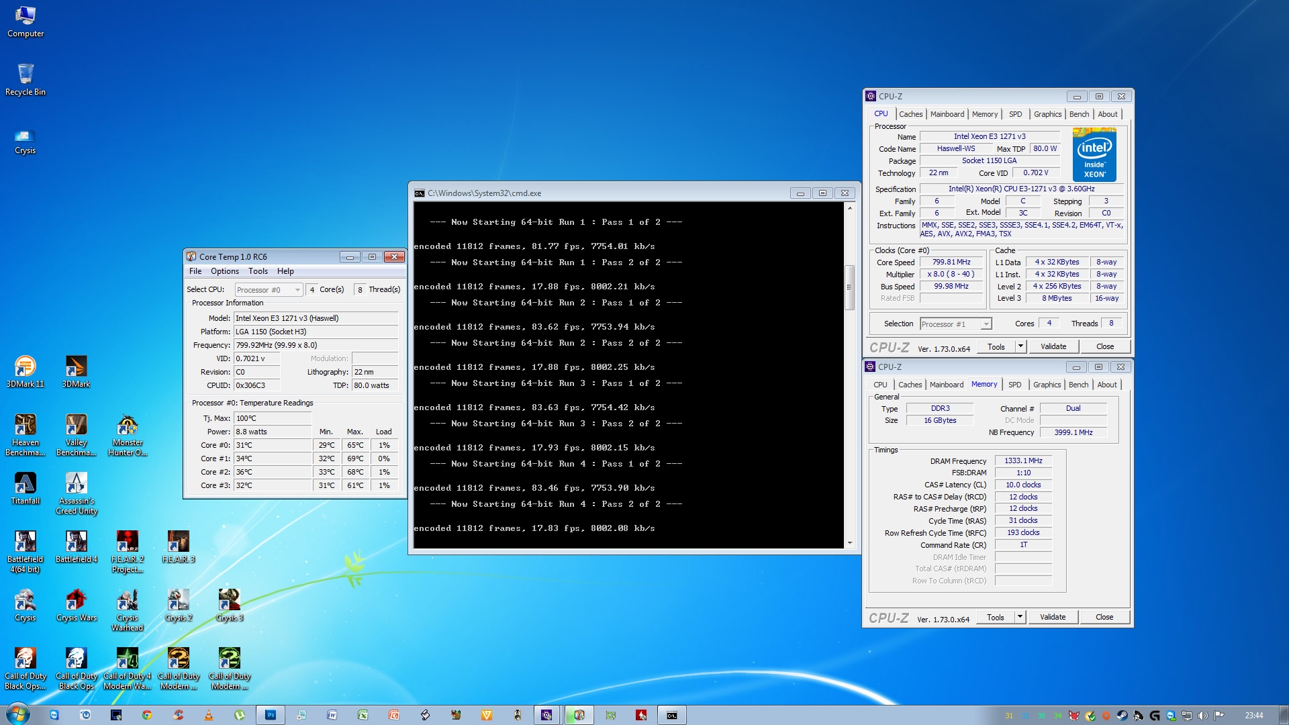Switch to the Mainboard tab in the upper CPU-Z window
The width and height of the screenshot is (1289, 725).
click(x=947, y=114)
